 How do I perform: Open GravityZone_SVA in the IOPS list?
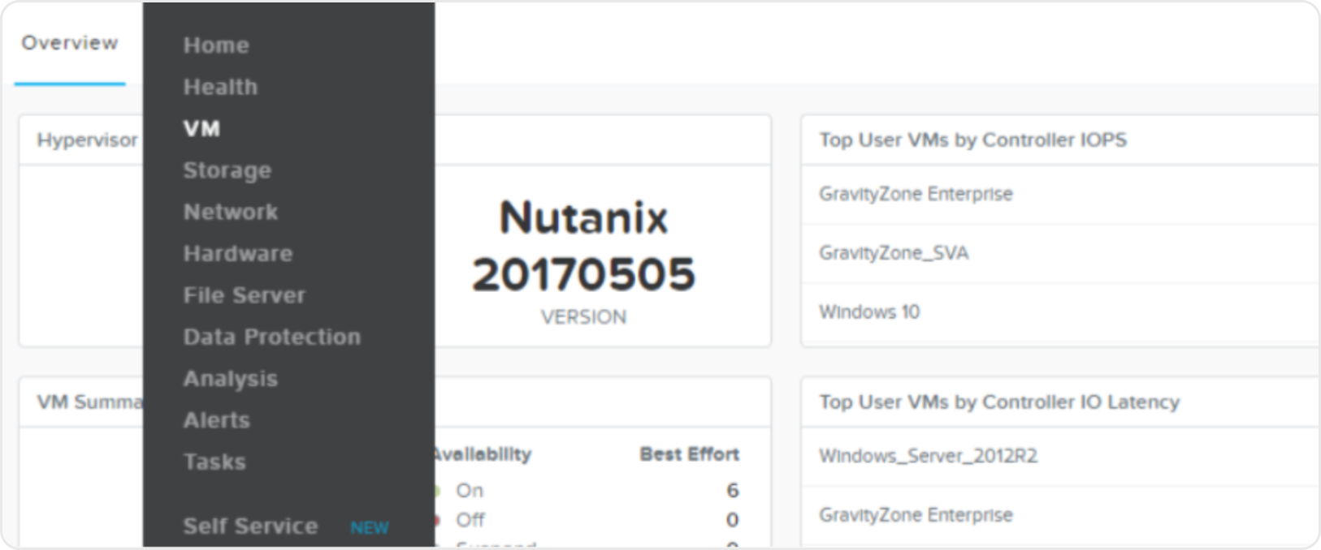(894, 253)
